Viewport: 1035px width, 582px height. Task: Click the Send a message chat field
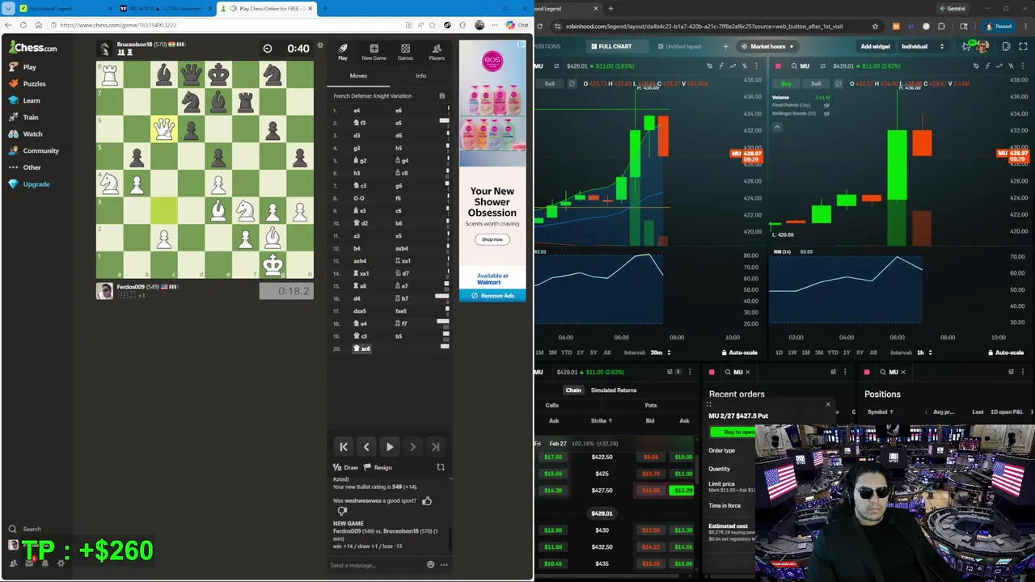pos(376,565)
